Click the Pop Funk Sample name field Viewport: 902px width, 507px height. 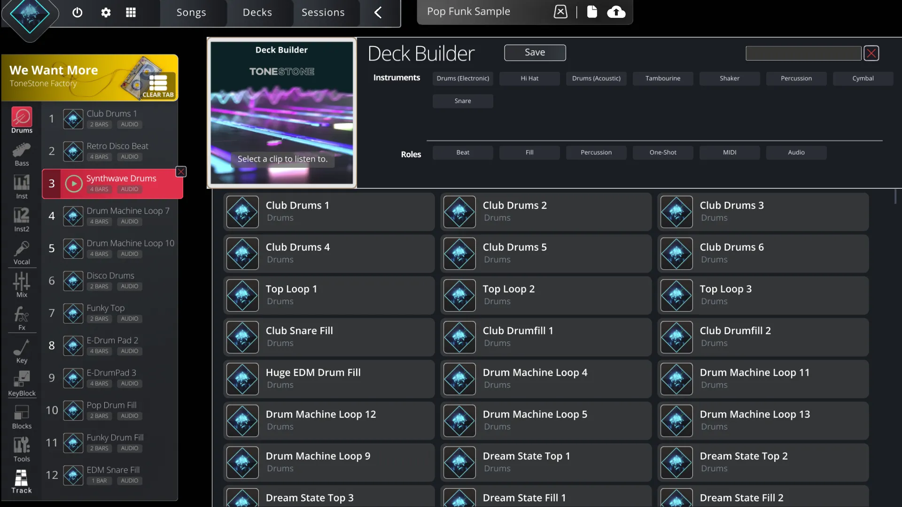point(484,12)
